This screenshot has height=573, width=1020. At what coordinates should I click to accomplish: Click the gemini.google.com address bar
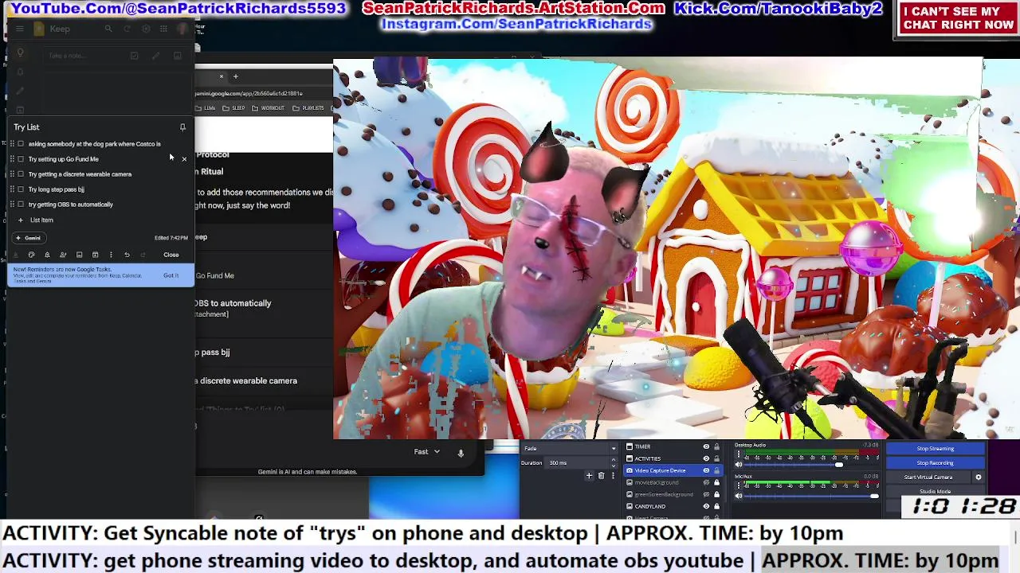(x=263, y=93)
